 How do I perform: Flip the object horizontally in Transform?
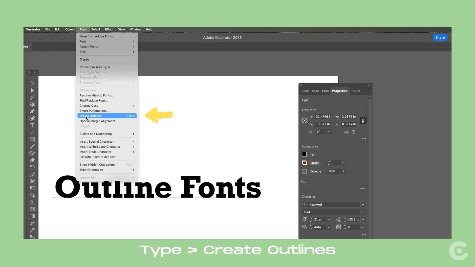point(347,132)
